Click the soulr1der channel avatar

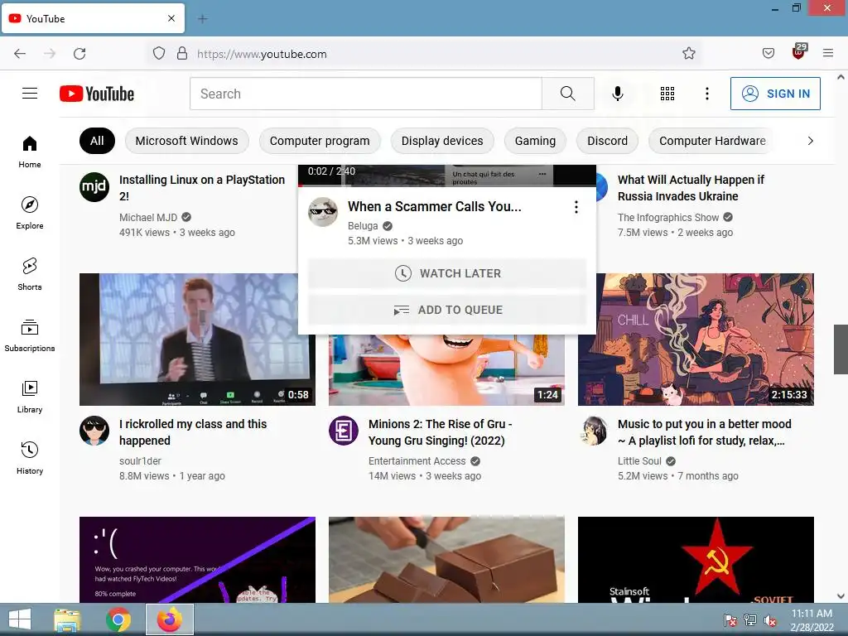point(94,431)
